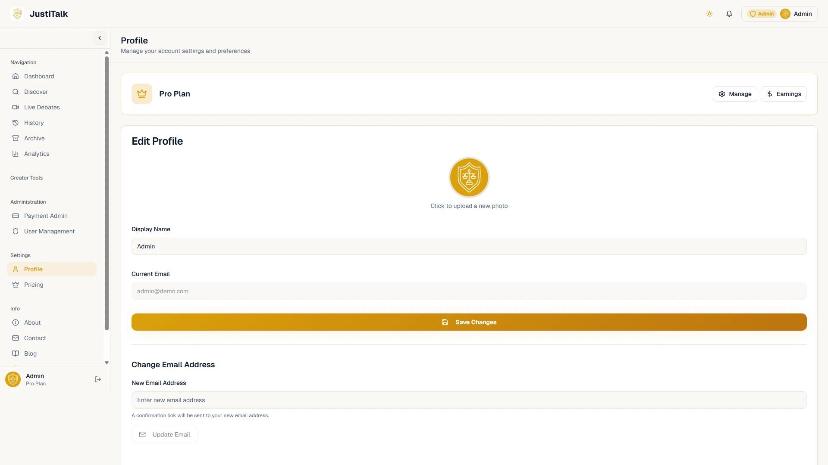Open the notifications bell
828x465 pixels.
coord(729,14)
